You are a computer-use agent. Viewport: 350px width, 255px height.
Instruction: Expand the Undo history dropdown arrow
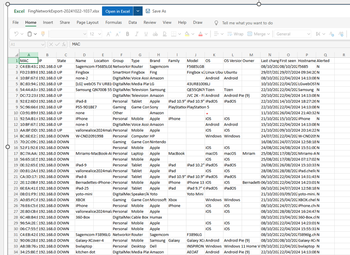22,34
